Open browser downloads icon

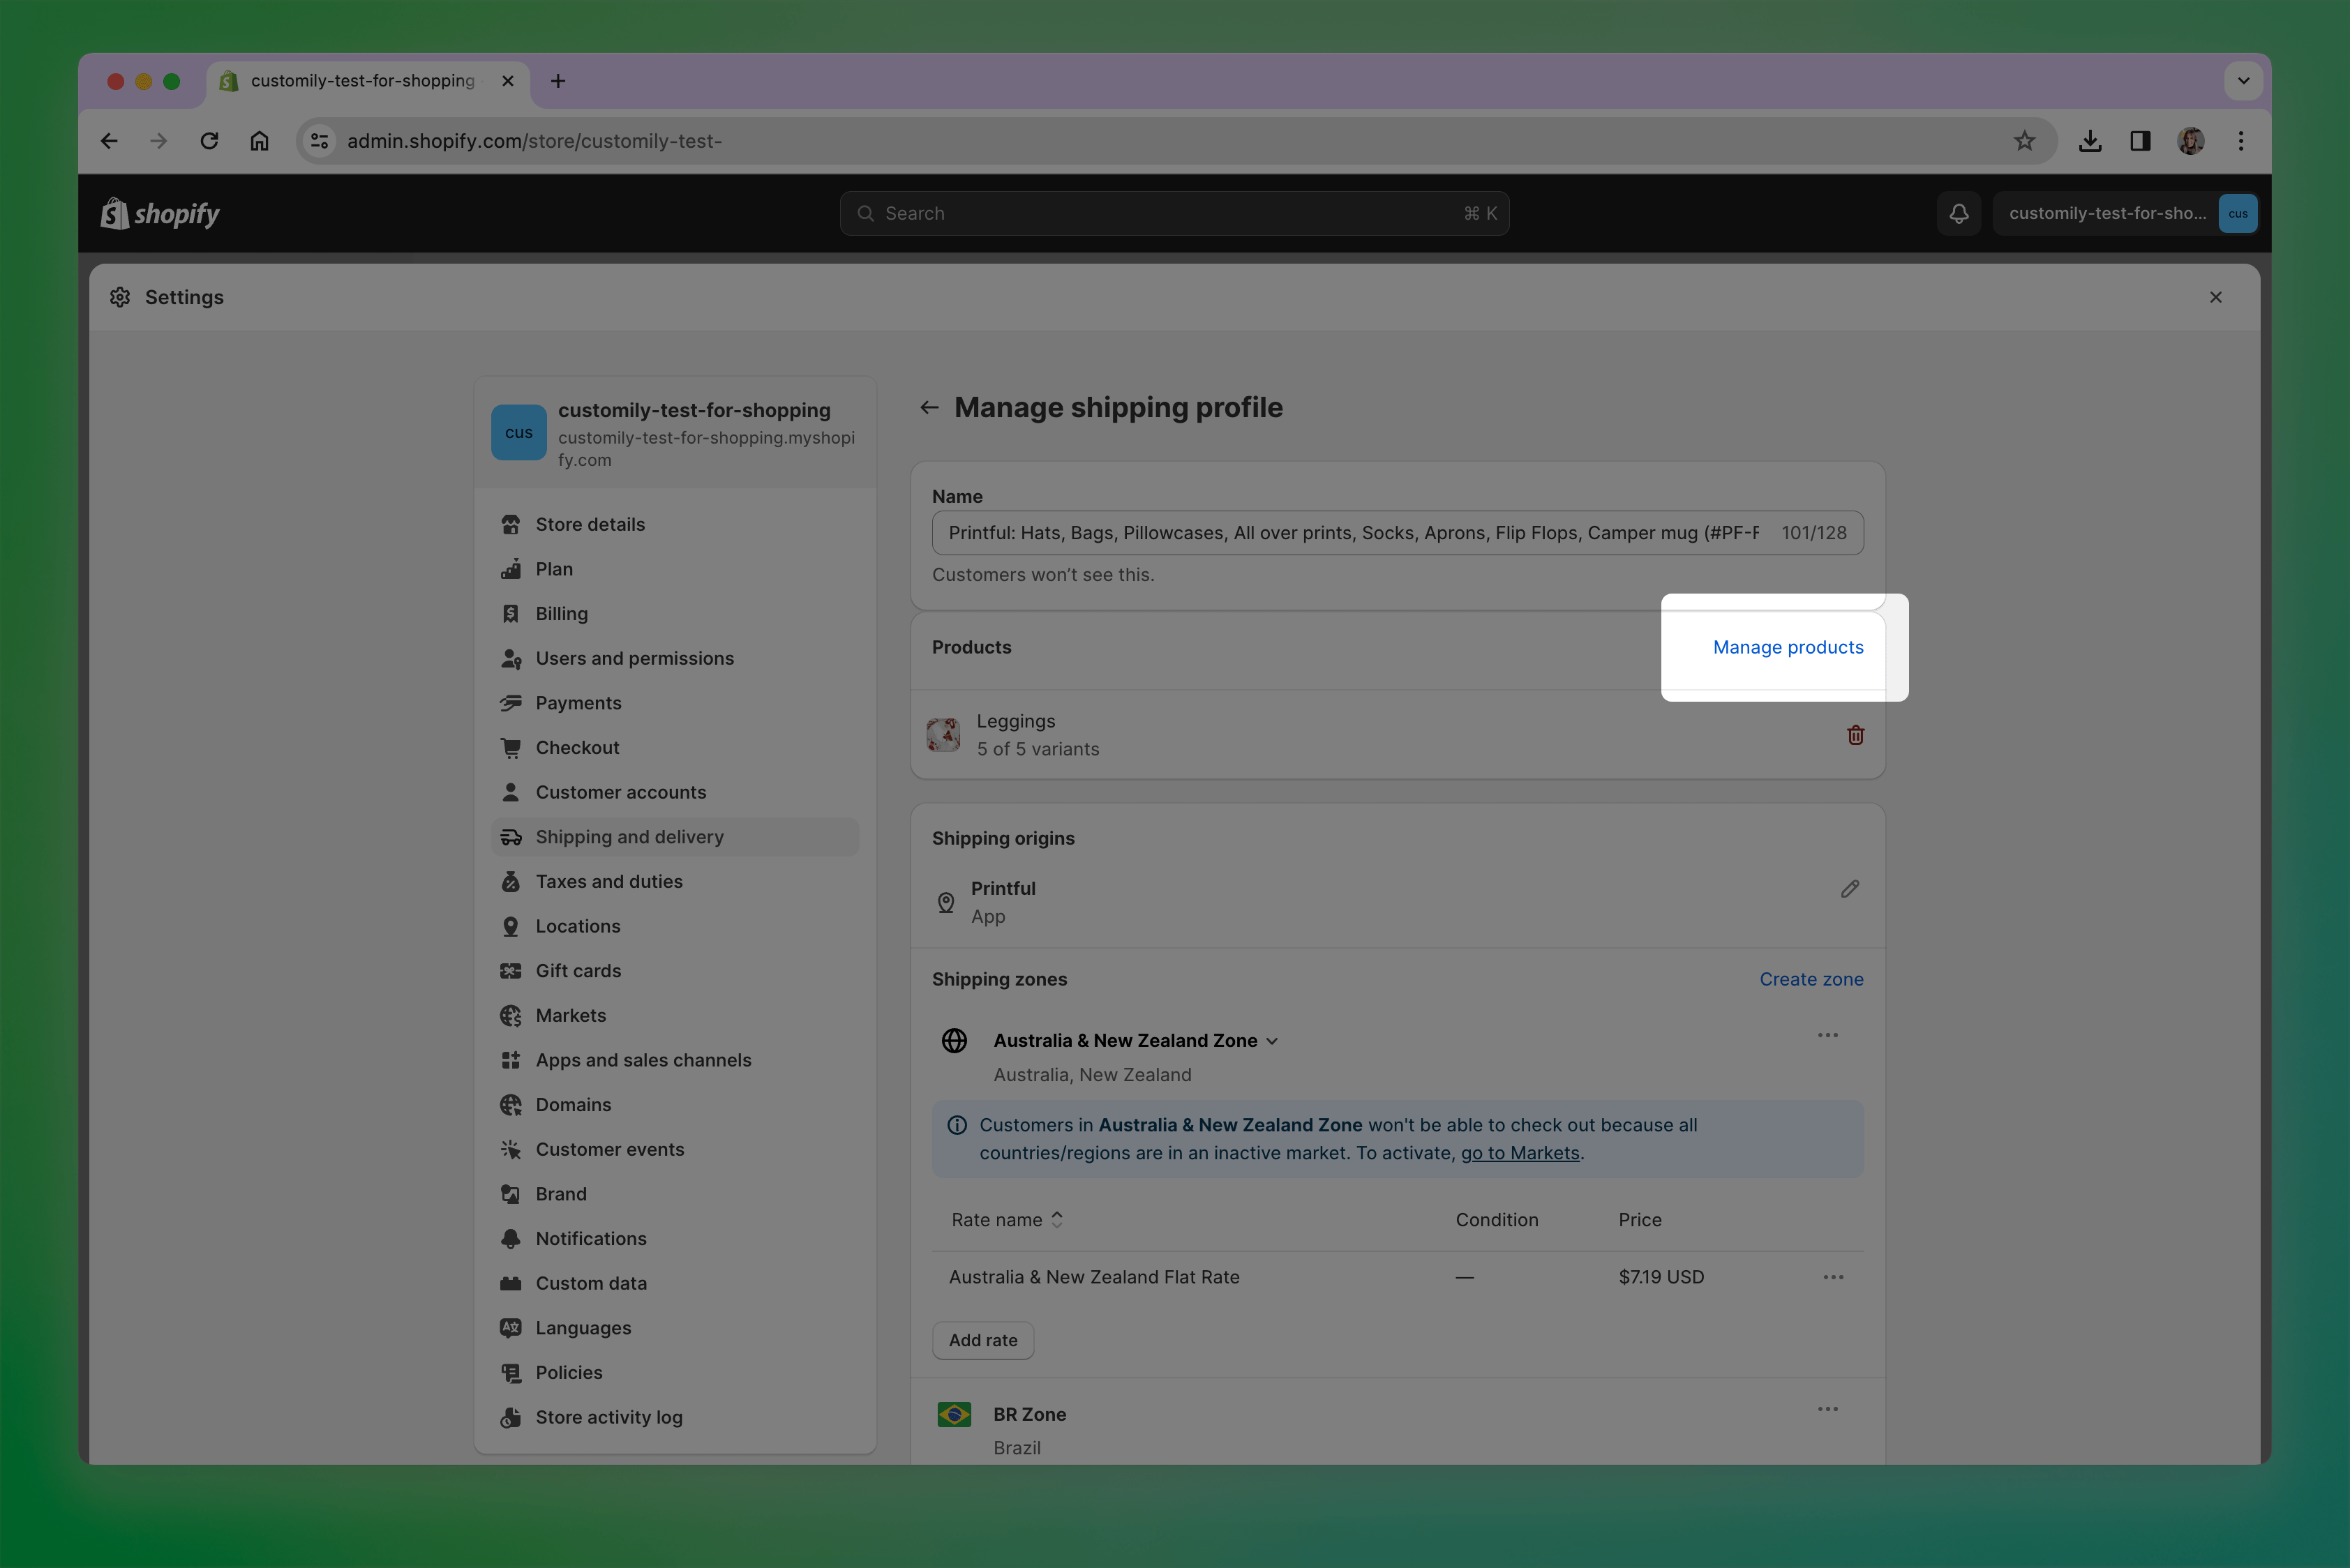[x=2089, y=141]
